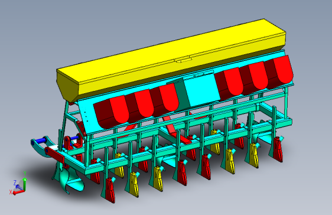Click the green Y axis arrow of the triad
This screenshot has height=215, width=332.
point(25,184)
